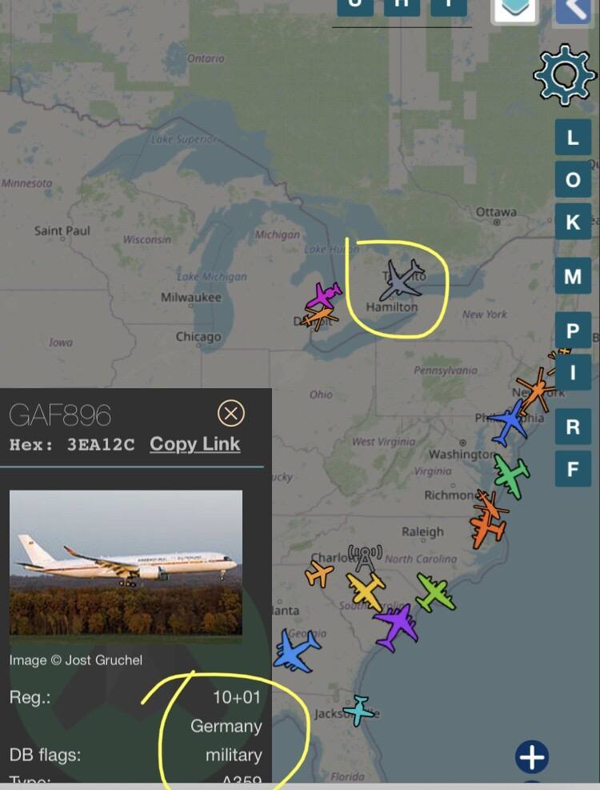This screenshot has width=600, height=790.
Task: Click the F sidebar button
Action: pyautogui.click(x=573, y=468)
